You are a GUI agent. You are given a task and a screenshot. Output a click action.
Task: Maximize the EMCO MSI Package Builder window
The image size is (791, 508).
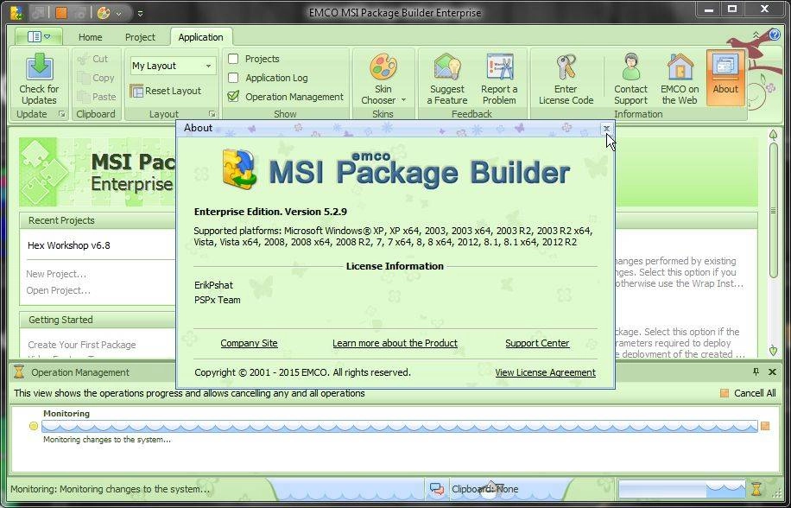pos(732,10)
